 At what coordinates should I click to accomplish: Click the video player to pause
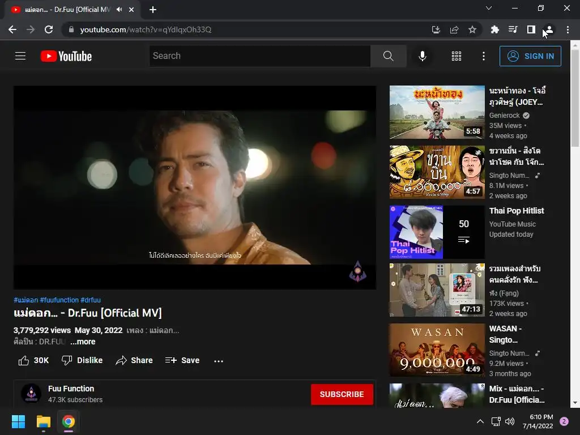pyautogui.click(x=195, y=187)
